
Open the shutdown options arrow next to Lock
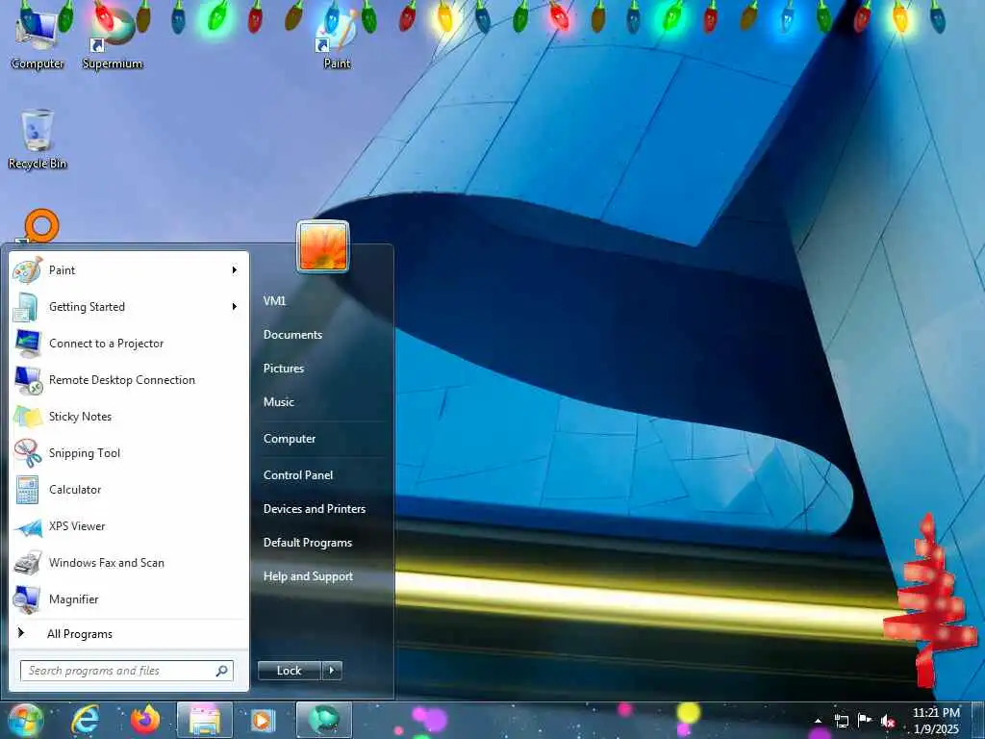[332, 671]
